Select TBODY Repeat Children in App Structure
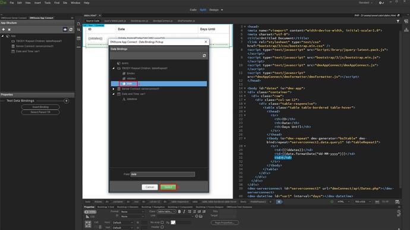Screen dimensions: 410x230 pyautogui.click(x=39, y=41)
